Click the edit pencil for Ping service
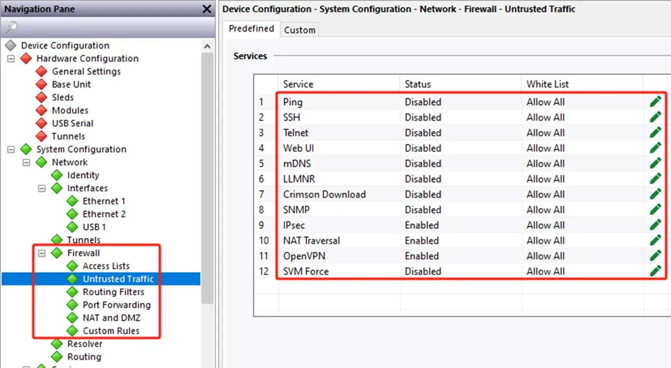The width and height of the screenshot is (671, 368). 655,102
